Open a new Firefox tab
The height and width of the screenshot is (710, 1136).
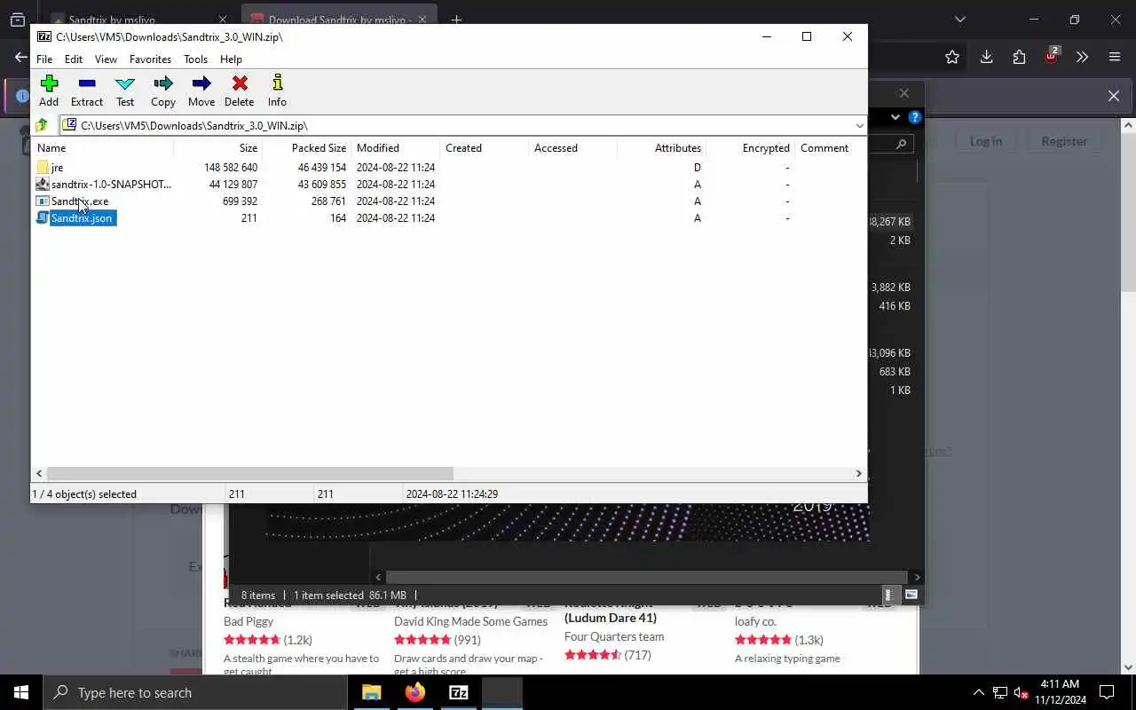(x=456, y=20)
